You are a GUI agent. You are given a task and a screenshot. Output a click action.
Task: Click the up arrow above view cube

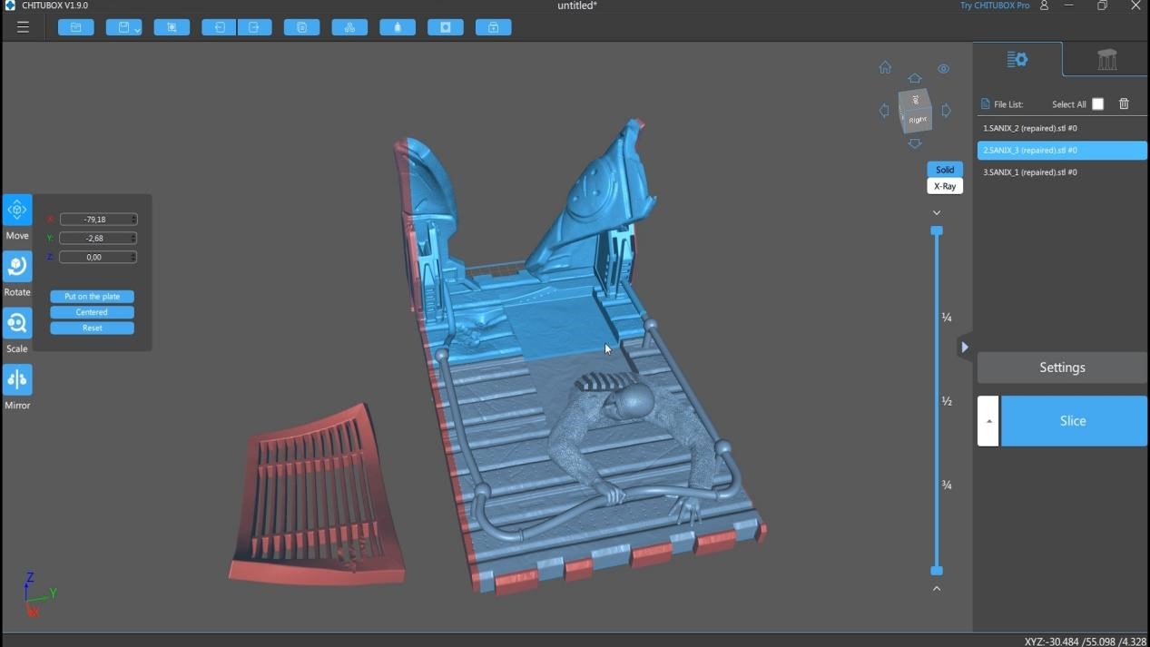click(915, 79)
